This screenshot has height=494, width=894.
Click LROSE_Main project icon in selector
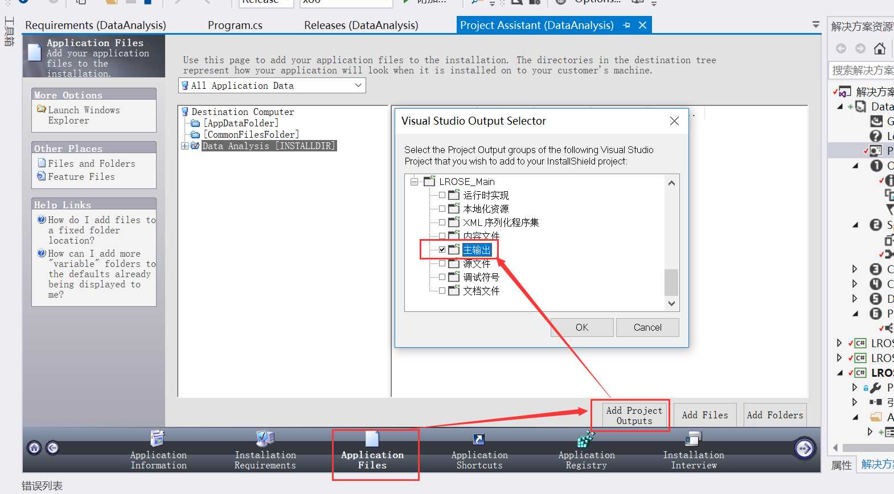click(429, 181)
